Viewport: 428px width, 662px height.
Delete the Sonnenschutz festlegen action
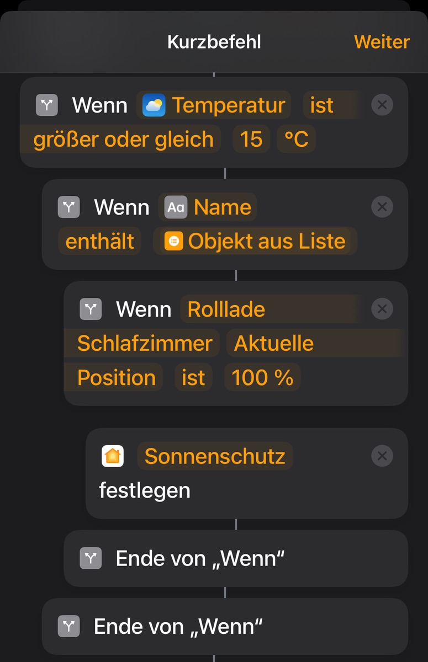click(382, 456)
